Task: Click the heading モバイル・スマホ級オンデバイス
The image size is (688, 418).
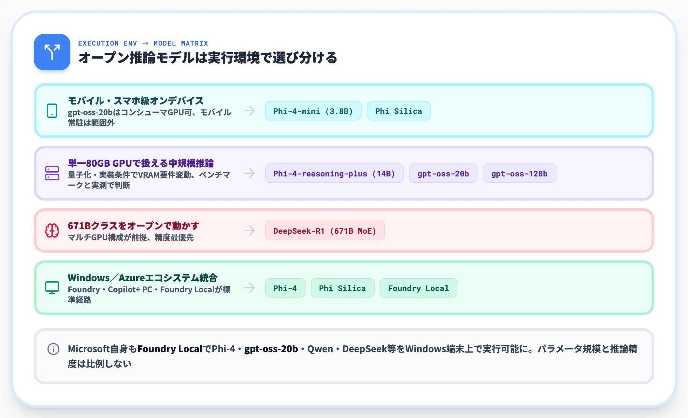Action: coord(136,101)
